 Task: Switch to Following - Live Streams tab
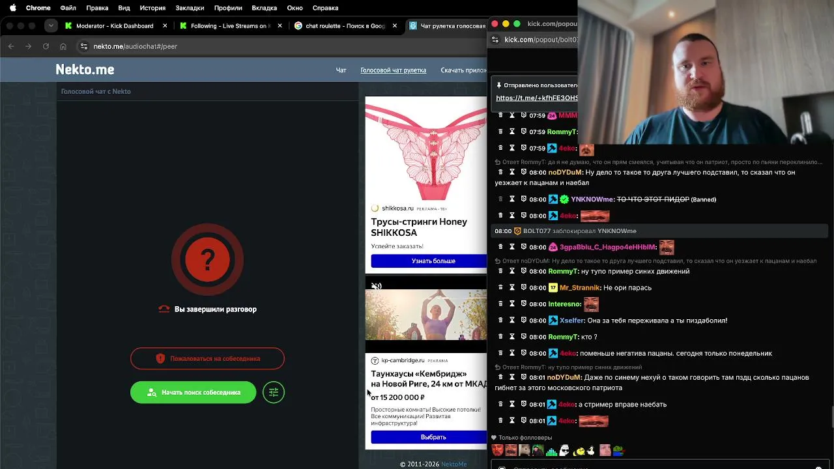click(x=231, y=26)
